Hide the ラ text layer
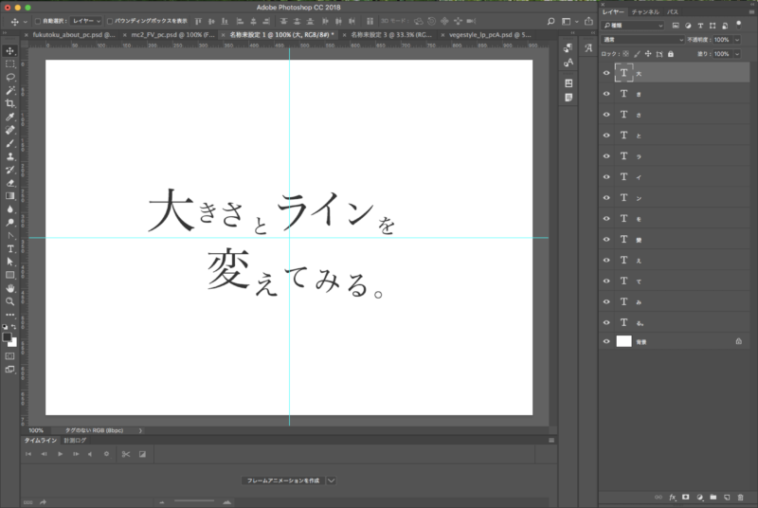Image resolution: width=758 pixels, height=508 pixels. (606, 156)
